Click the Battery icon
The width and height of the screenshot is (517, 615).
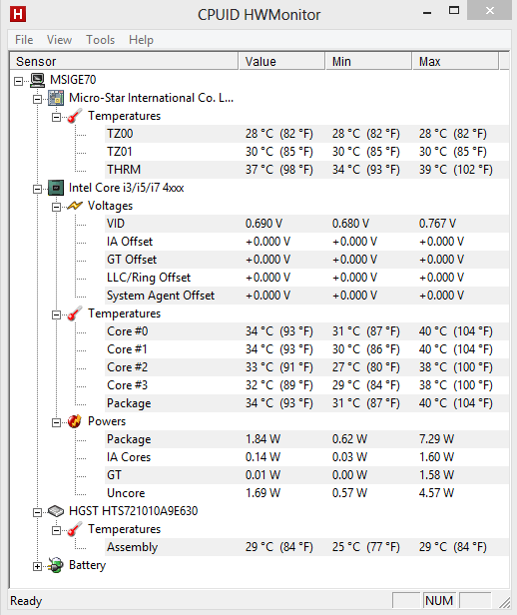point(56,565)
